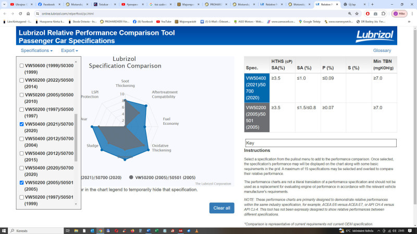Open the Glossary link
Viewport: 417px width, 234px height.
(382, 50)
